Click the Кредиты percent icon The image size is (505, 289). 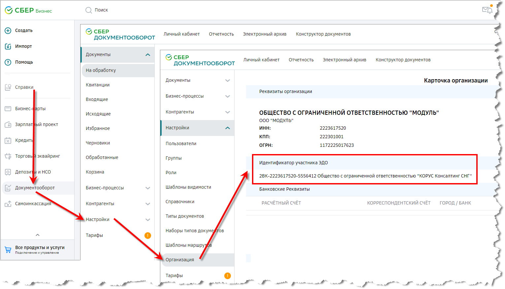(x=8, y=140)
